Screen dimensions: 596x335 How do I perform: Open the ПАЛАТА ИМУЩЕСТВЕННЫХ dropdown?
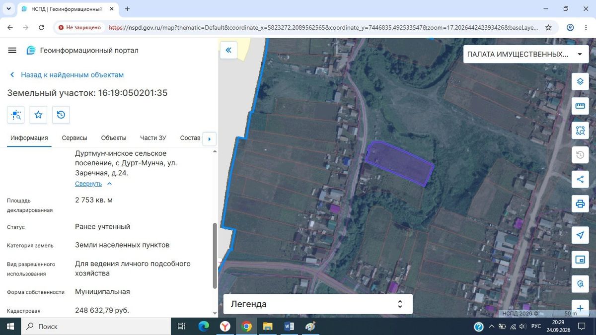[x=525, y=54]
